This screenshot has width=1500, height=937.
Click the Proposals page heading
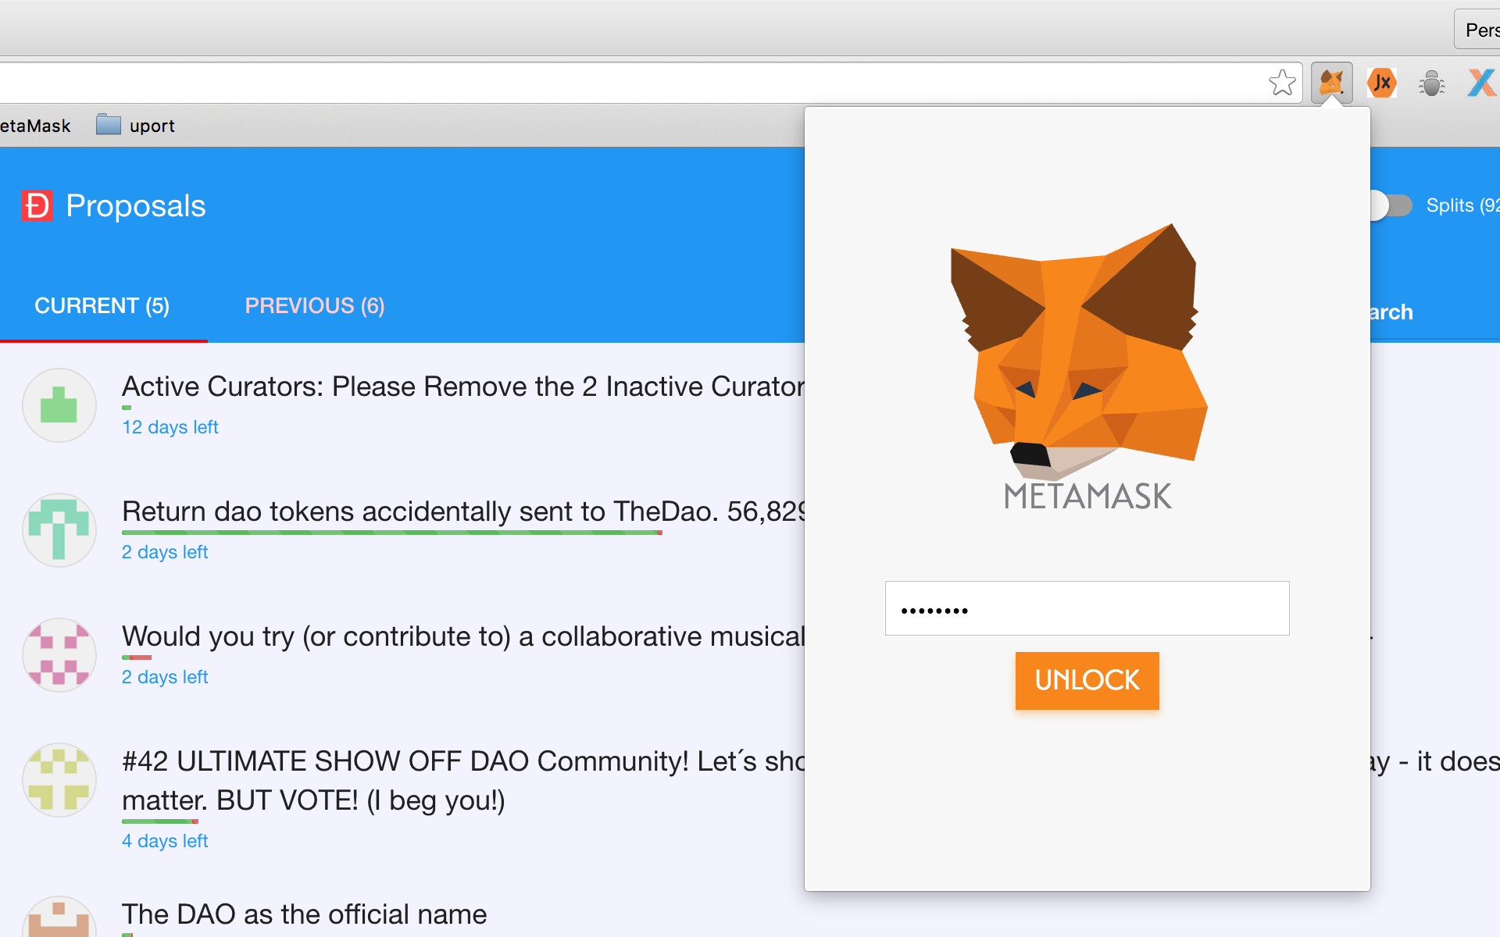(x=136, y=206)
